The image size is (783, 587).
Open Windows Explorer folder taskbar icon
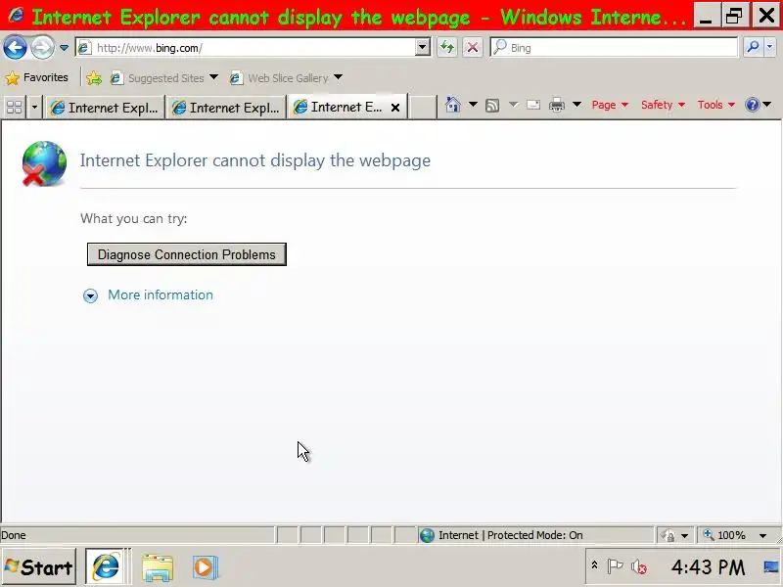pos(158,567)
